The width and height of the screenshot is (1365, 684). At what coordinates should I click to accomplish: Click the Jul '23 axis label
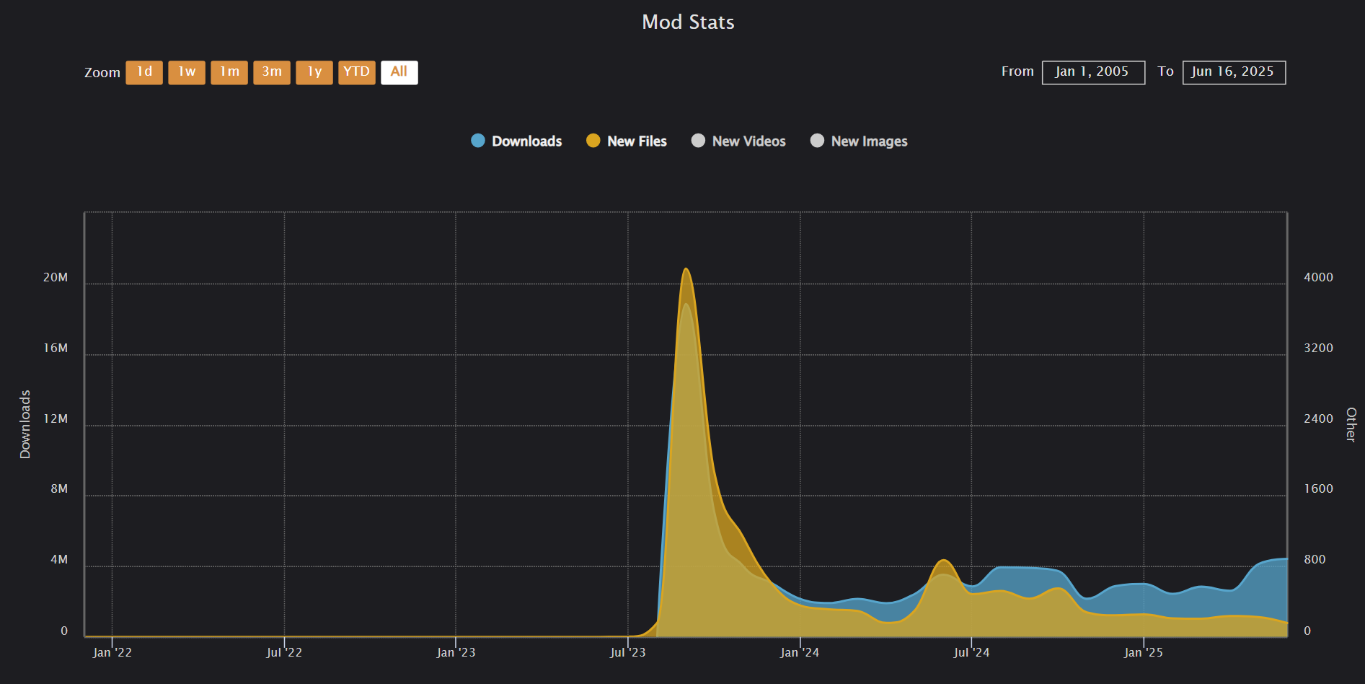[x=628, y=652]
